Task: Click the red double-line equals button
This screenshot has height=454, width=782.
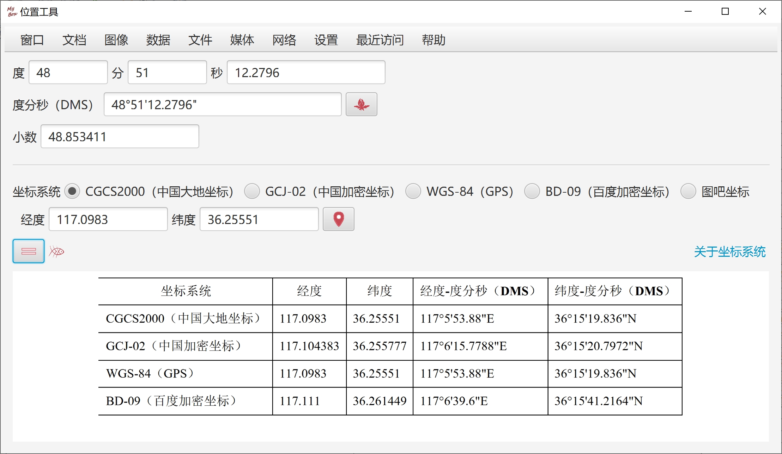Action: click(x=29, y=251)
